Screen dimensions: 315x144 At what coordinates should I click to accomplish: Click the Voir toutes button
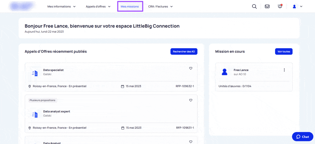[x=284, y=51]
